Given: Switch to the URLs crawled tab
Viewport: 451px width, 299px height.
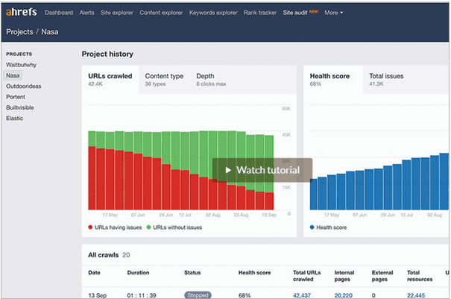Looking at the screenshot, I should 110,80.
